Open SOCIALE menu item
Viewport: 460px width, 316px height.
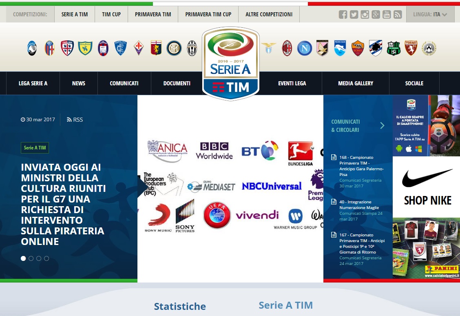point(414,83)
